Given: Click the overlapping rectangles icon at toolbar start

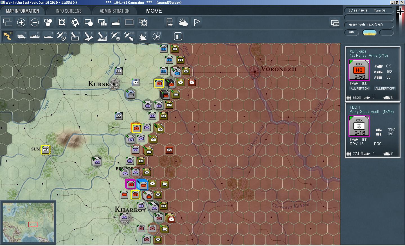Looking at the screenshot, I should pos(8,22).
